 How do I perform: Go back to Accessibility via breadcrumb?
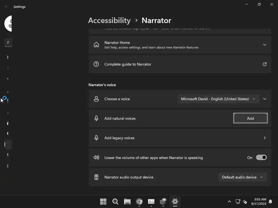pos(109,20)
